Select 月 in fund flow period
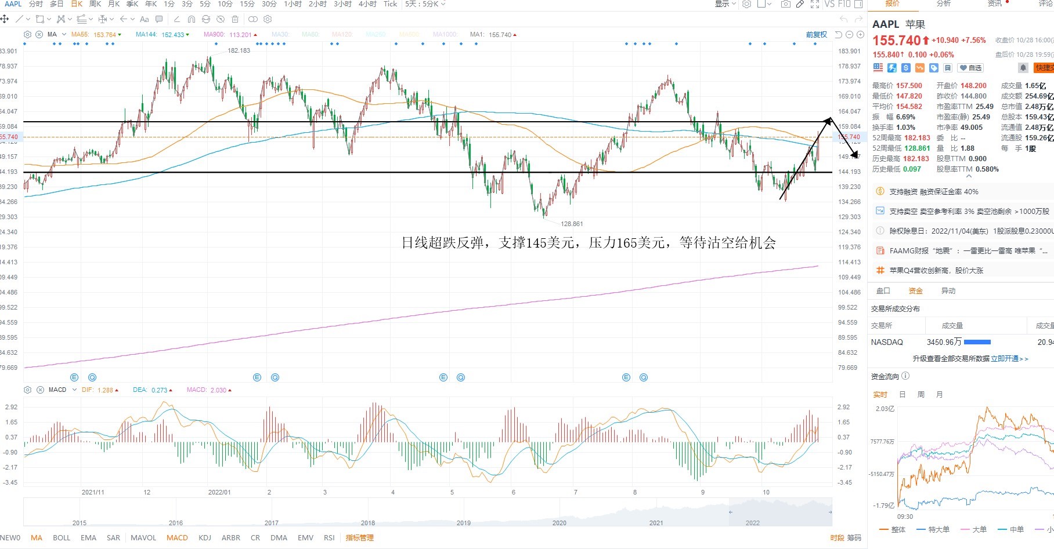The width and height of the screenshot is (1054, 549). [x=940, y=395]
